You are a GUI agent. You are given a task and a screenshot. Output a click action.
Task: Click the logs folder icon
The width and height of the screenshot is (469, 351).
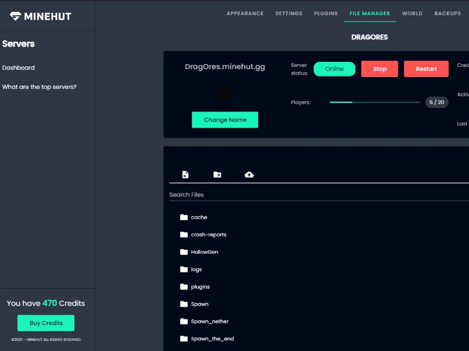184,269
